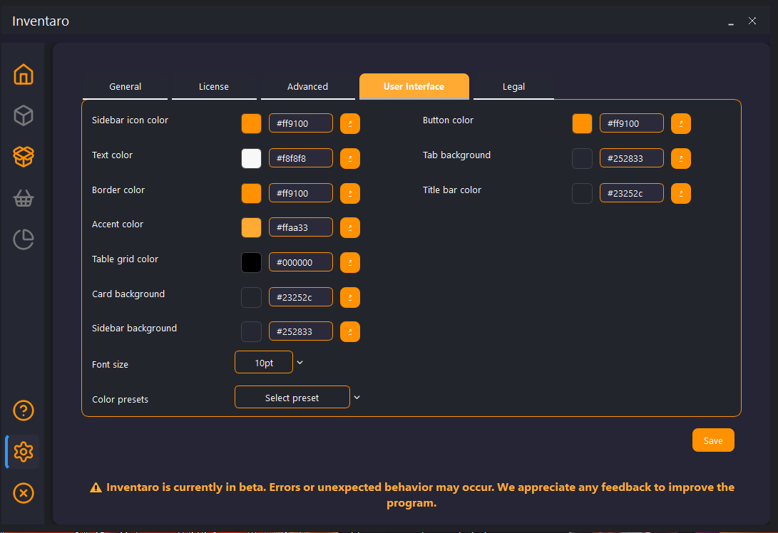This screenshot has height=533, width=778.
Task: Open the Title bar color swatch
Action: click(582, 193)
